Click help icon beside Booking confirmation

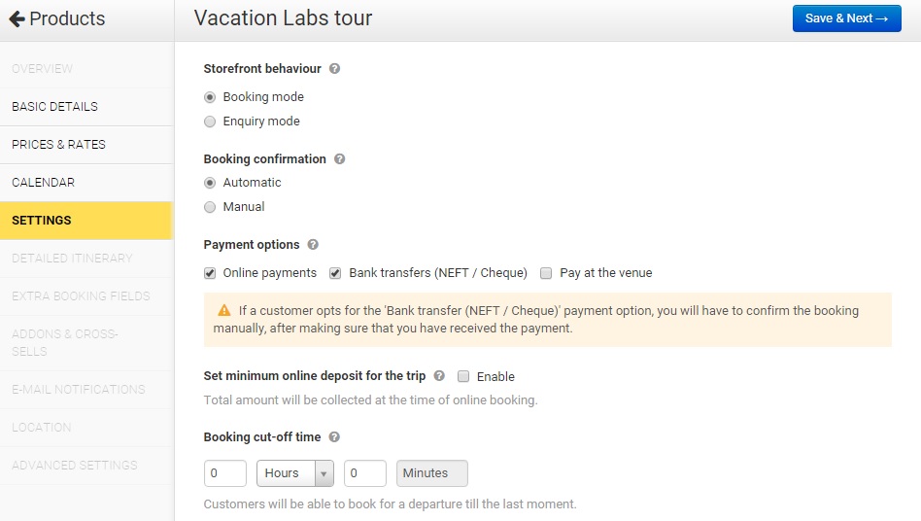pyautogui.click(x=339, y=158)
